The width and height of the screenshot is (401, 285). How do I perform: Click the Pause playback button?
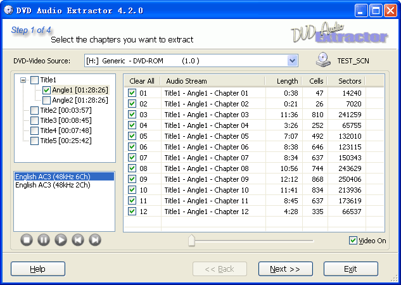coord(44,240)
